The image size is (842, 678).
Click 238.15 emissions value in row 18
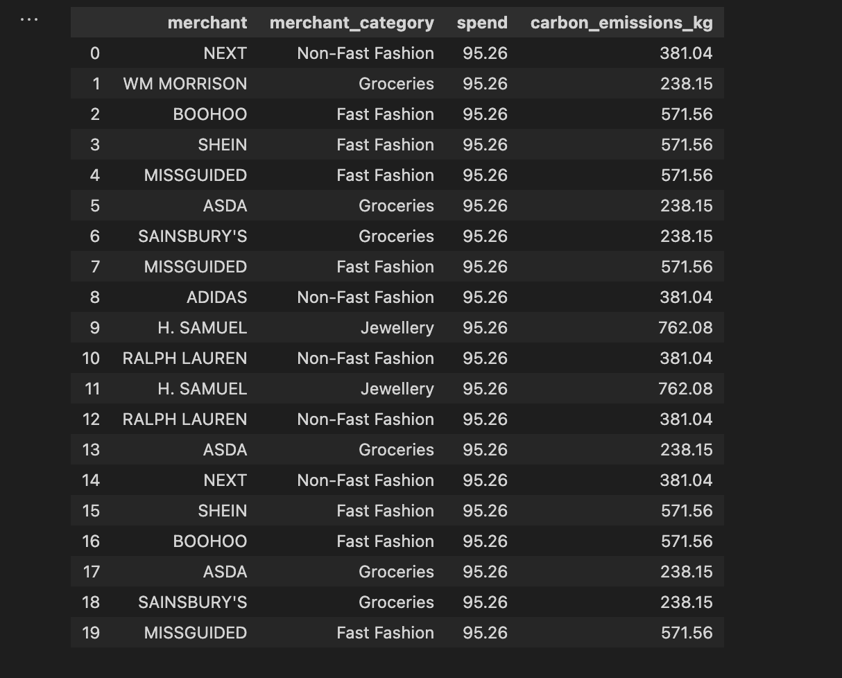point(687,602)
